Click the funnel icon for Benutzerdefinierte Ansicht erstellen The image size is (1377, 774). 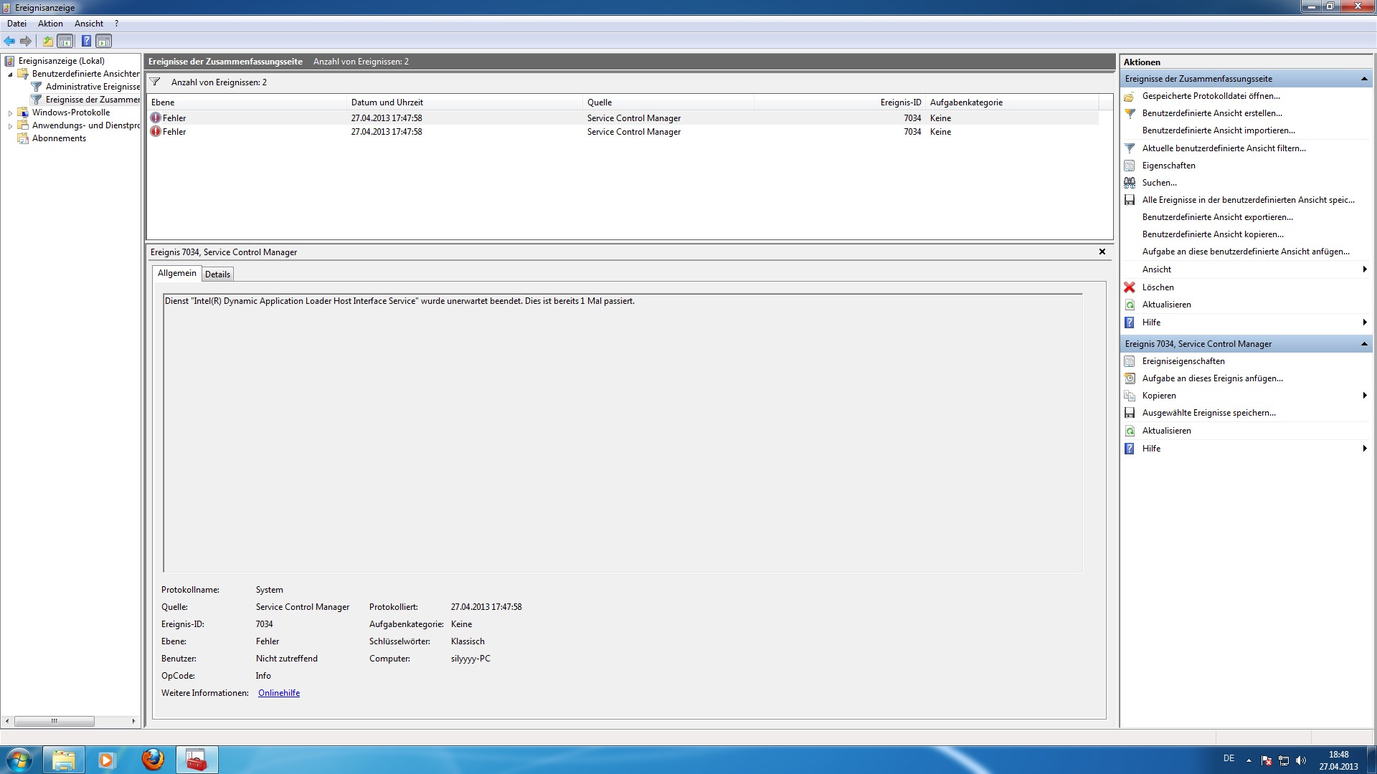click(1130, 113)
